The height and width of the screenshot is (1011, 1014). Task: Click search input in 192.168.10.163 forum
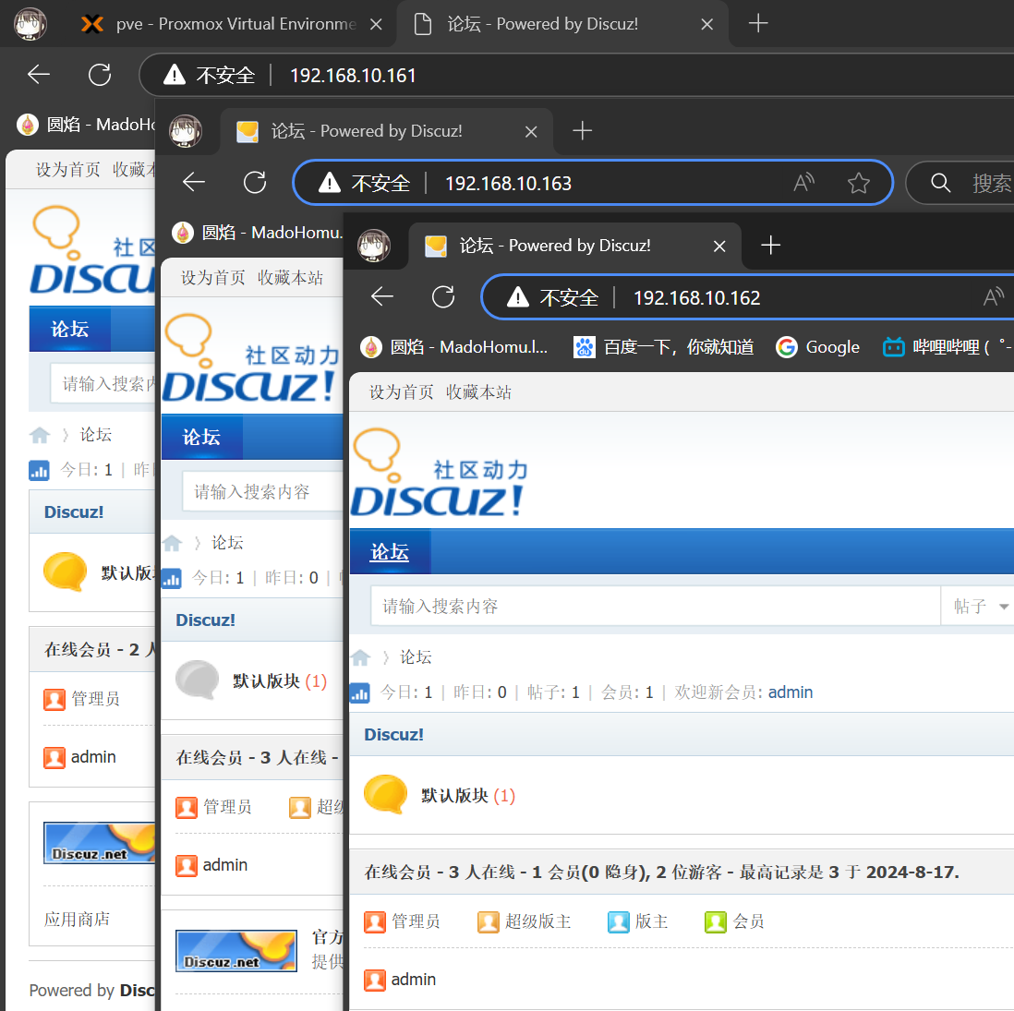[x=262, y=492]
